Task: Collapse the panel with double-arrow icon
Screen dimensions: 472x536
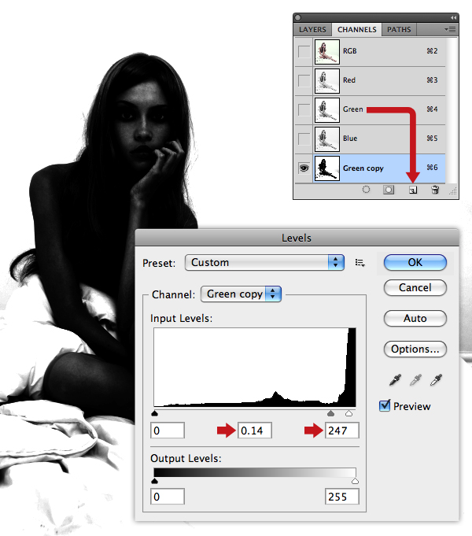Action: click(x=453, y=17)
